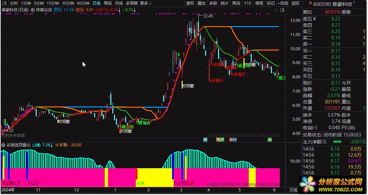Viewport: 368px width, 195px height.
Task: Click 谷底 label in lower indicator
Action: 140,183
